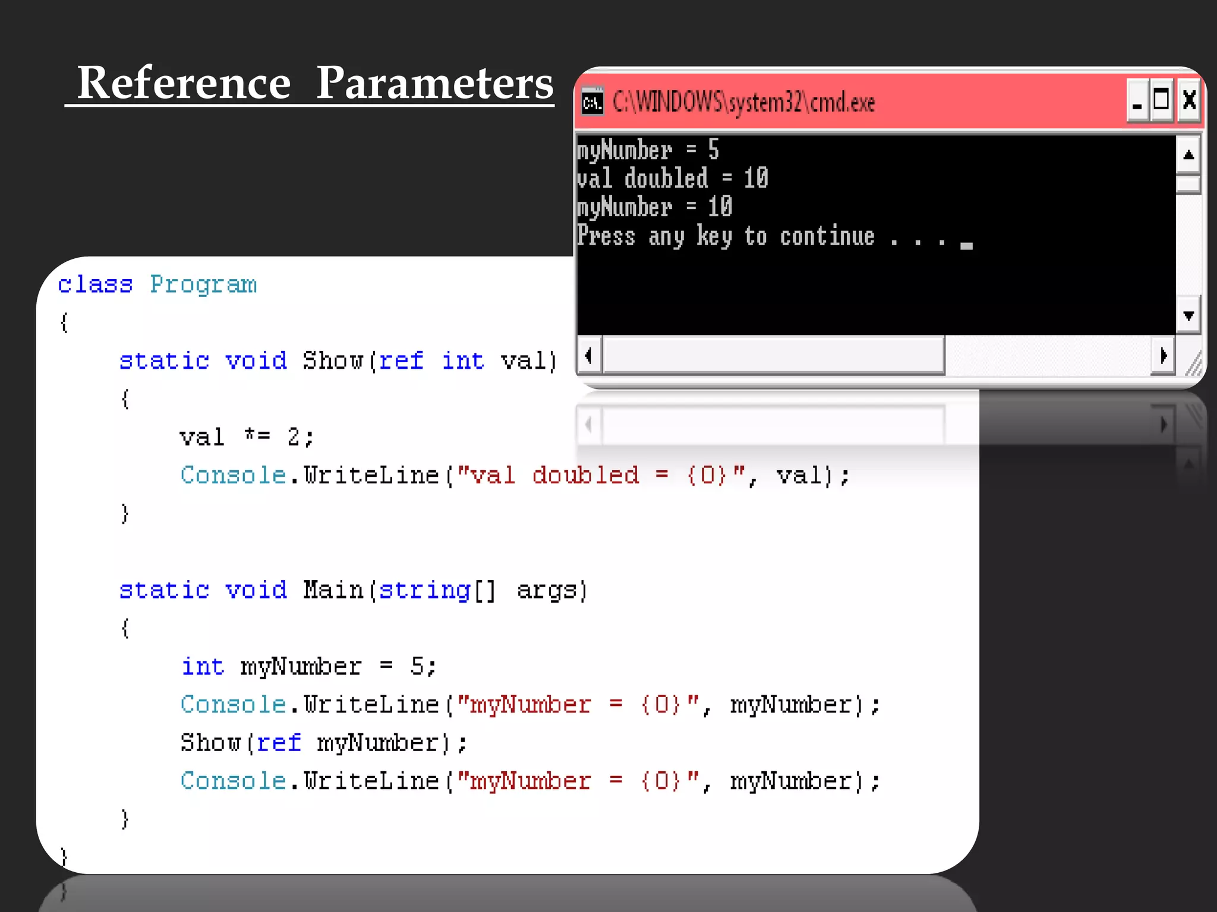This screenshot has width=1217, height=912.
Task: Click the cmd.exe title bar icon
Action: point(592,102)
